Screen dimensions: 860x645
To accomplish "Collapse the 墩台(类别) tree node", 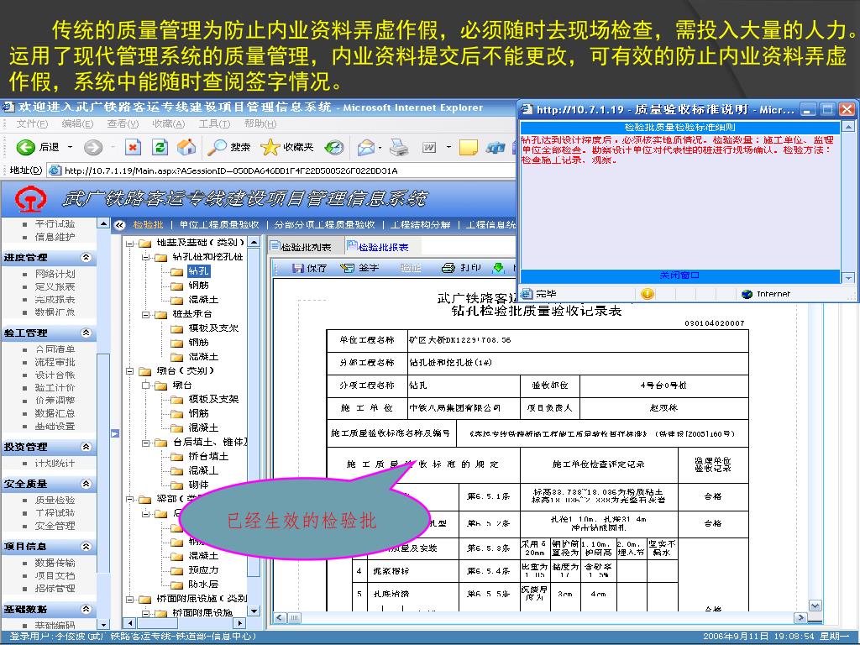I will point(130,371).
